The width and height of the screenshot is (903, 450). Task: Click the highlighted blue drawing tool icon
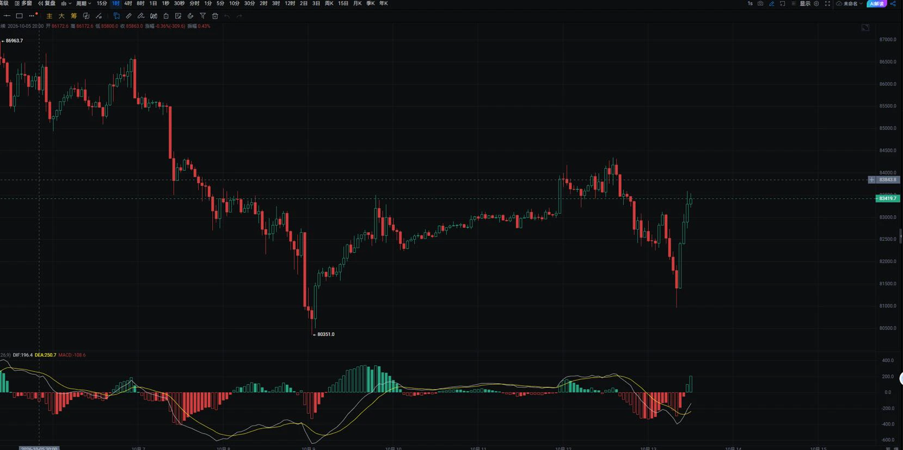(x=116, y=16)
